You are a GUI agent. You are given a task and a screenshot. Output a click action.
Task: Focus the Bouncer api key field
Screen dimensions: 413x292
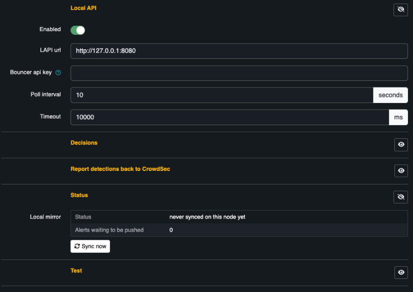[239, 73]
